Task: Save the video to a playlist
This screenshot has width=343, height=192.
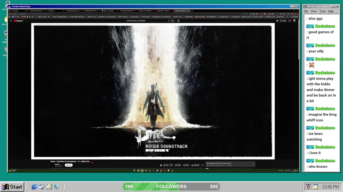Action: coord(186,165)
